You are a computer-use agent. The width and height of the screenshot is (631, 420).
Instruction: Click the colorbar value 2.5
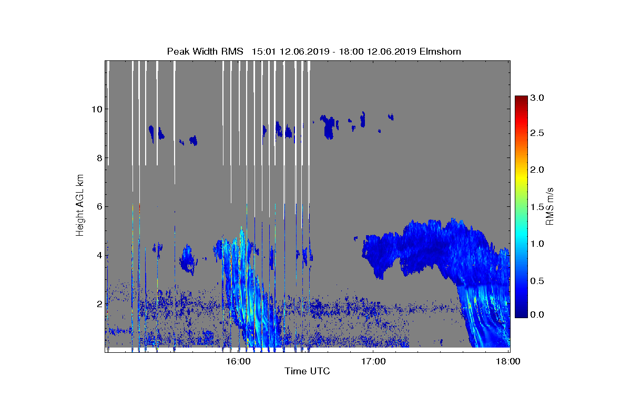[x=537, y=133]
